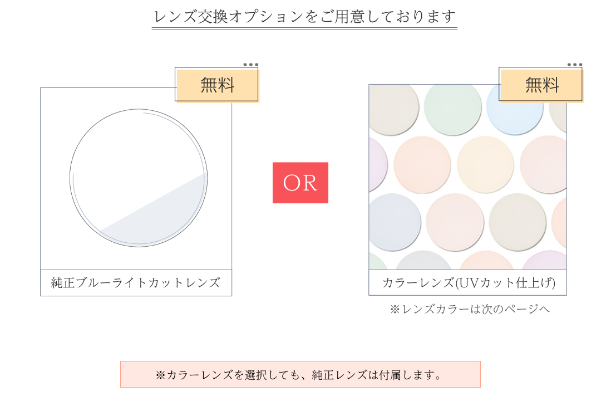Click the レンズ交換オプション heading
This screenshot has height=401, width=601.
304,17
